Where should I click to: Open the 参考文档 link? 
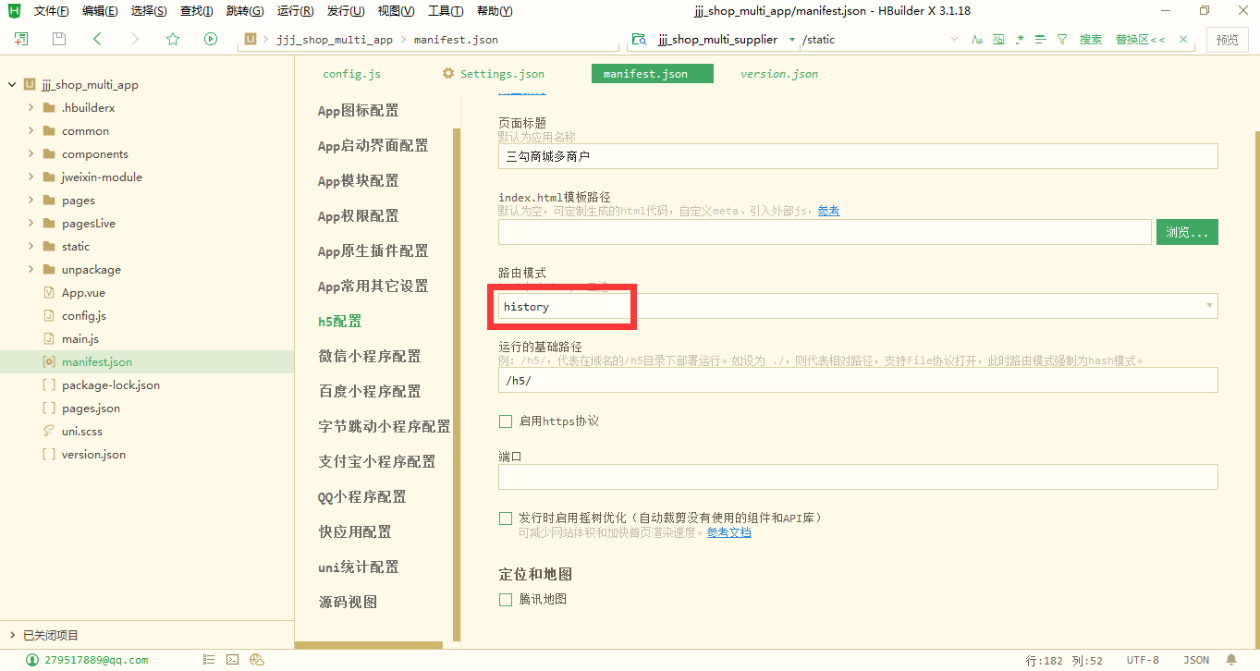pos(729,532)
